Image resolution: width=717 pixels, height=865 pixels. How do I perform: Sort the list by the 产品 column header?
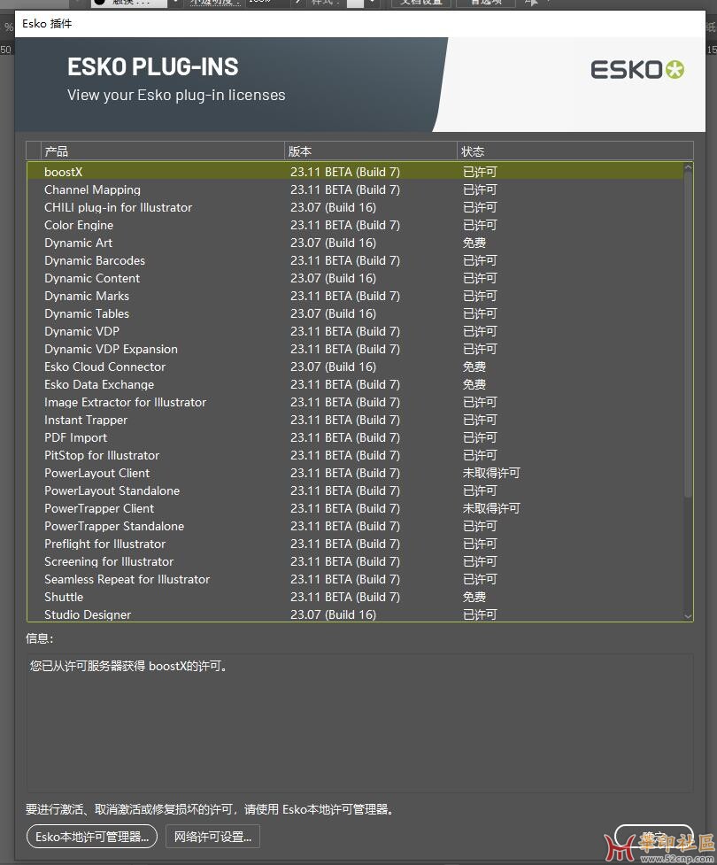pos(163,151)
